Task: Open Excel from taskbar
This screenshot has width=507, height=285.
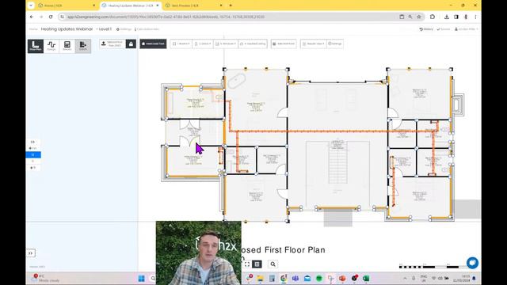Action: [366, 278]
